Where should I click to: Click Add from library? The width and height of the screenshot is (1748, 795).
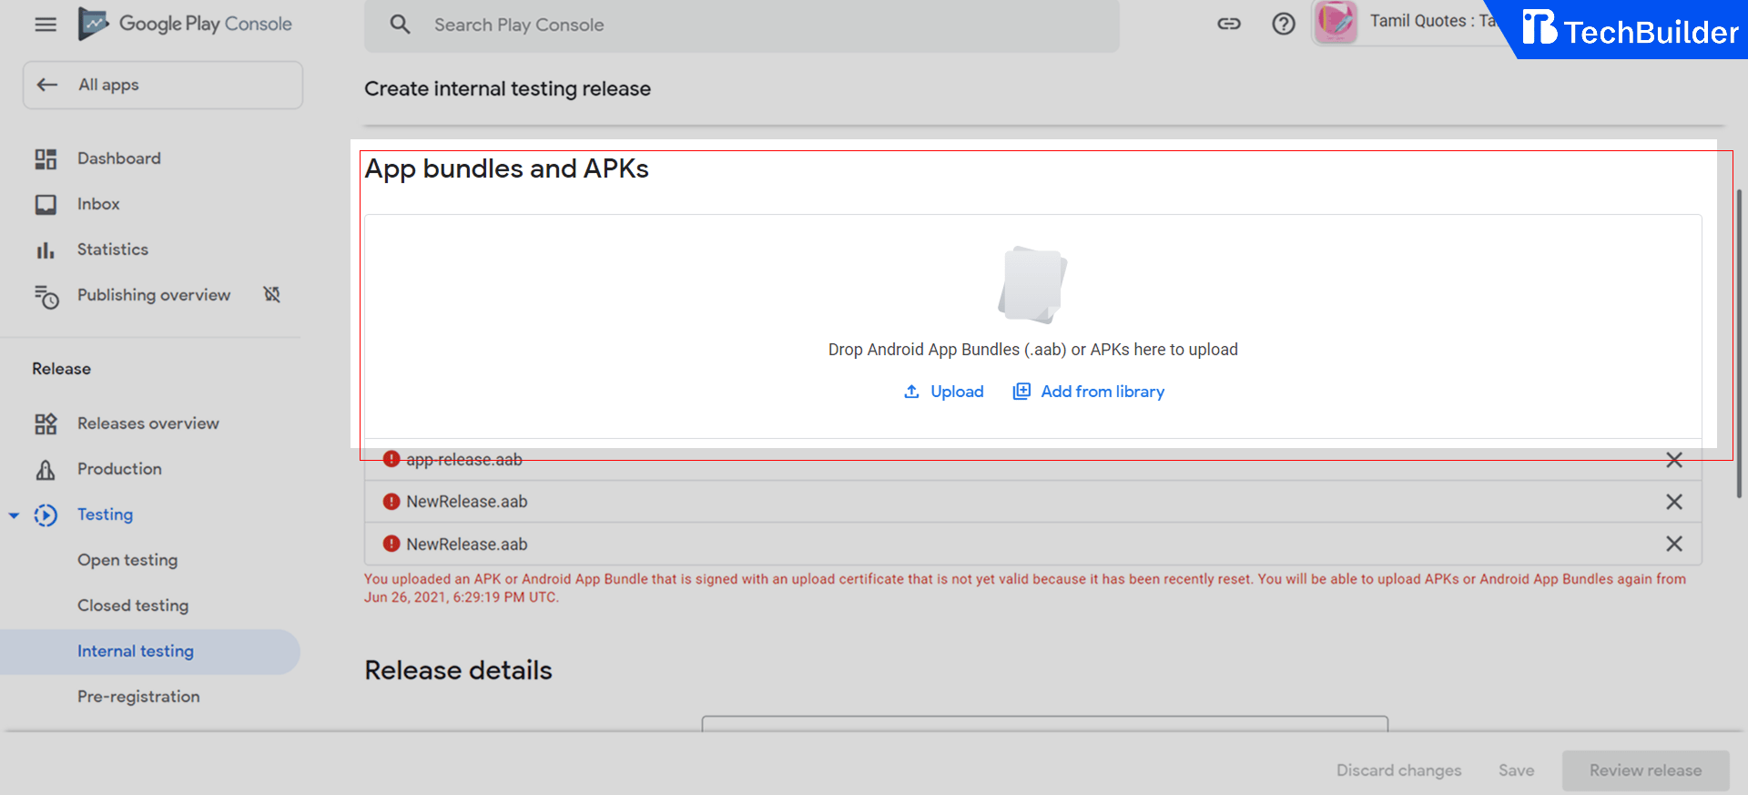click(1089, 392)
